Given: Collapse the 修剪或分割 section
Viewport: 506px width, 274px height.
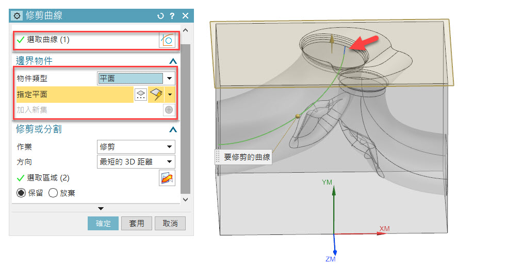Looking at the screenshot, I should pos(173,130).
